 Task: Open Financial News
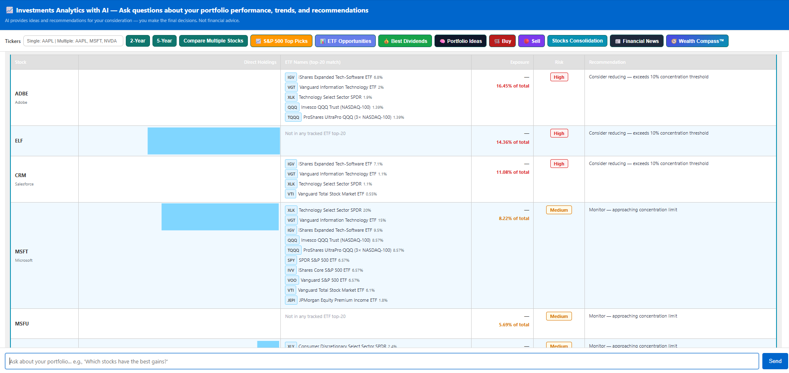tap(636, 41)
